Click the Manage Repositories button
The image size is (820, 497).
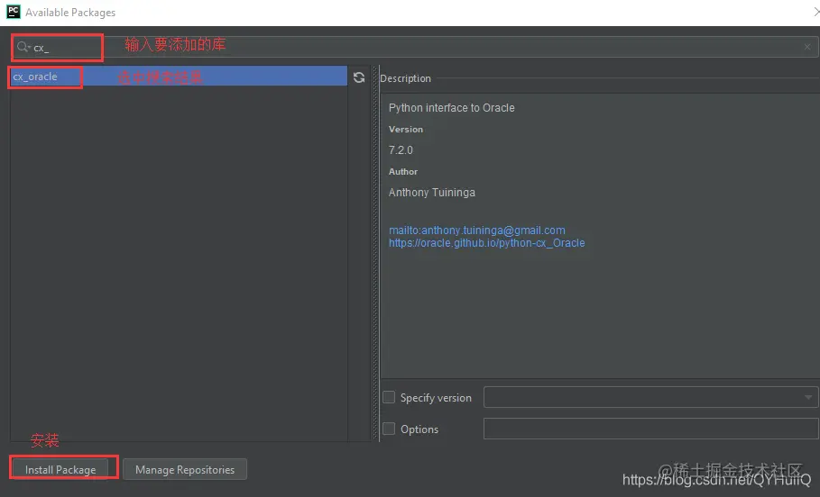(x=185, y=469)
